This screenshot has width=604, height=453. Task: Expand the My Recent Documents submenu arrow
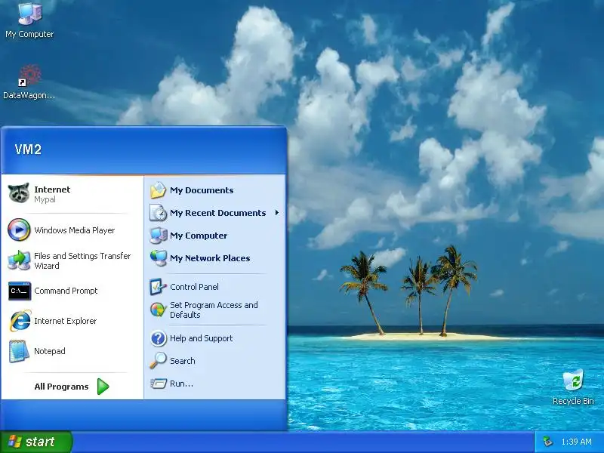(276, 213)
